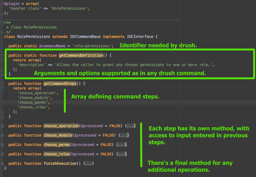
Task: Expand the collapsed choose_perms method
Action: coord(2,145)
